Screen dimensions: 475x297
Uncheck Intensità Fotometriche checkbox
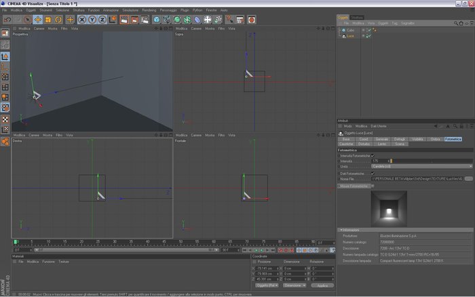pos(373,155)
